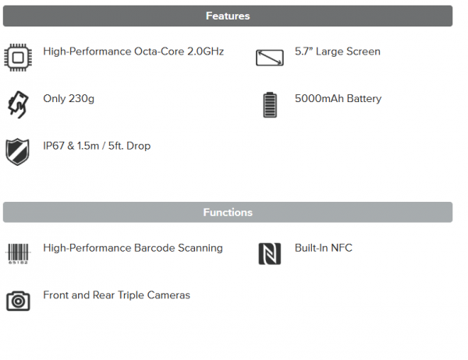Select Front and Rear Triple Cameras text
The width and height of the screenshot is (468, 360).
(x=116, y=295)
